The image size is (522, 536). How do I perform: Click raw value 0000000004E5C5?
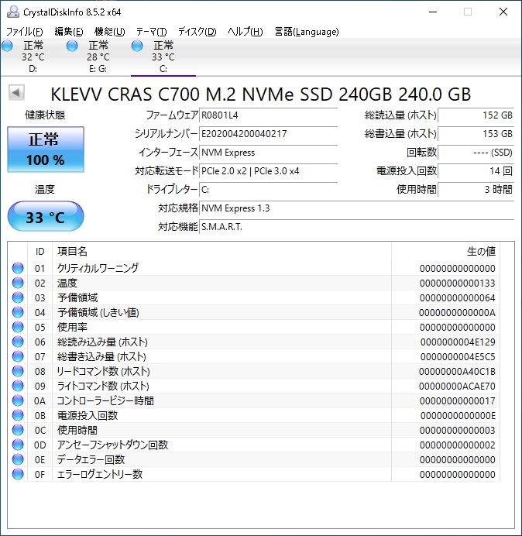click(458, 357)
